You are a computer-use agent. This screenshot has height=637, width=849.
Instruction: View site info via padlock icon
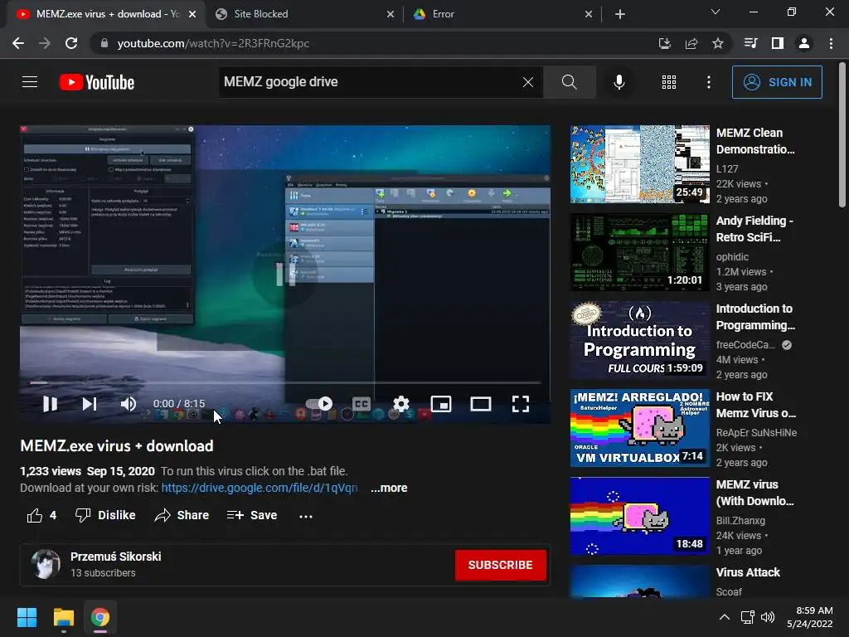click(104, 43)
